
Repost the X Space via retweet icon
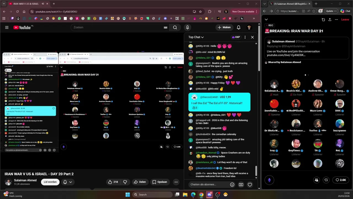pos(326,180)
